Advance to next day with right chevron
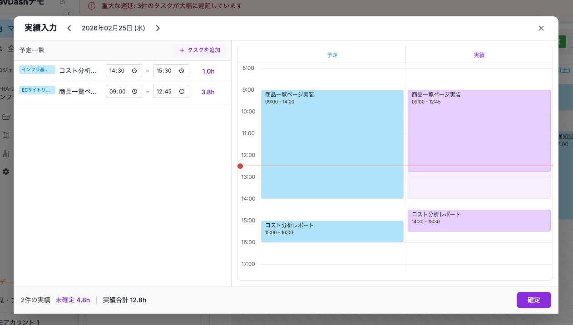 158,28
